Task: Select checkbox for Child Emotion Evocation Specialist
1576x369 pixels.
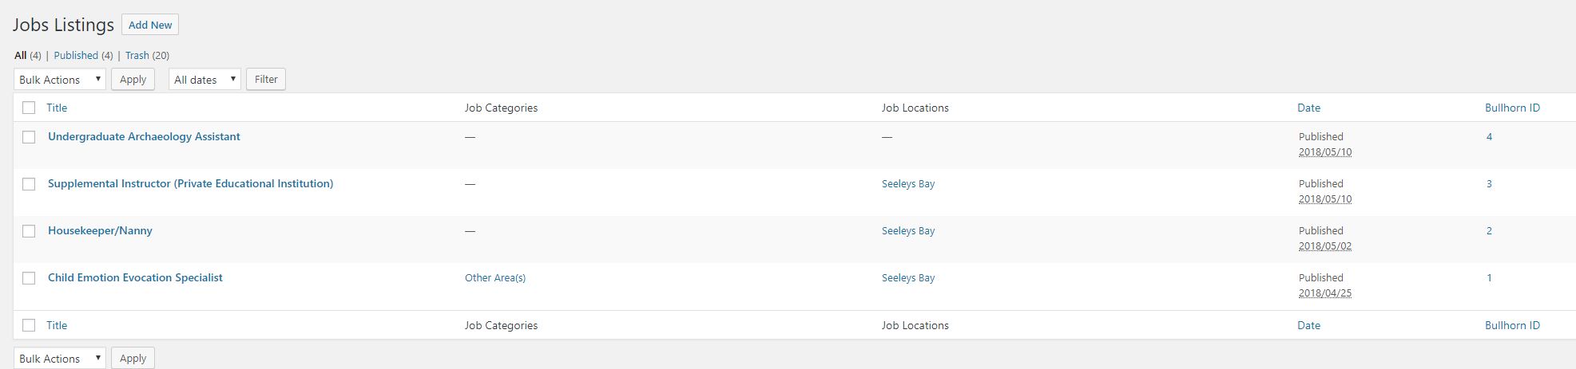Action: [29, 278]
